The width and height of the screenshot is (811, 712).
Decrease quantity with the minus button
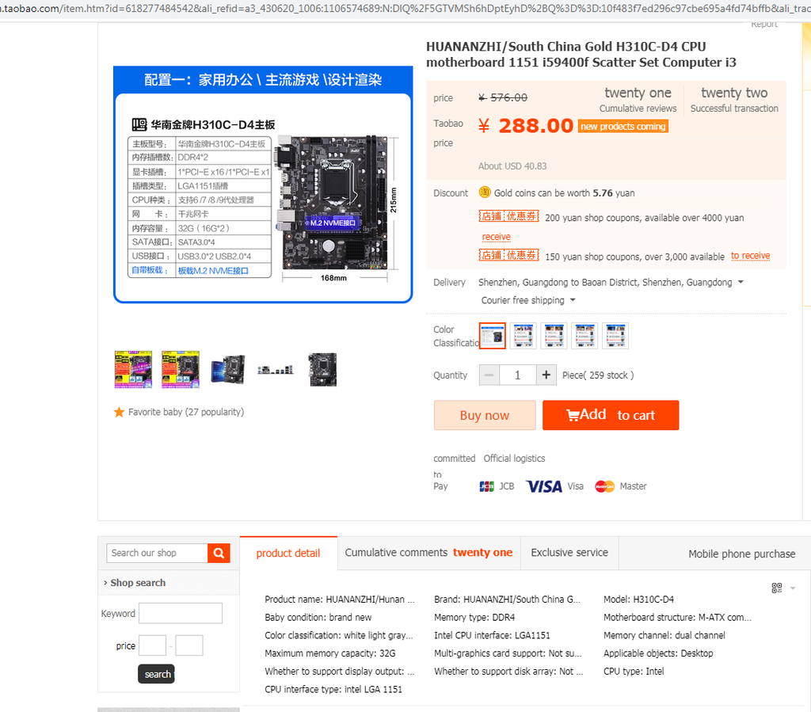point(489,375)
